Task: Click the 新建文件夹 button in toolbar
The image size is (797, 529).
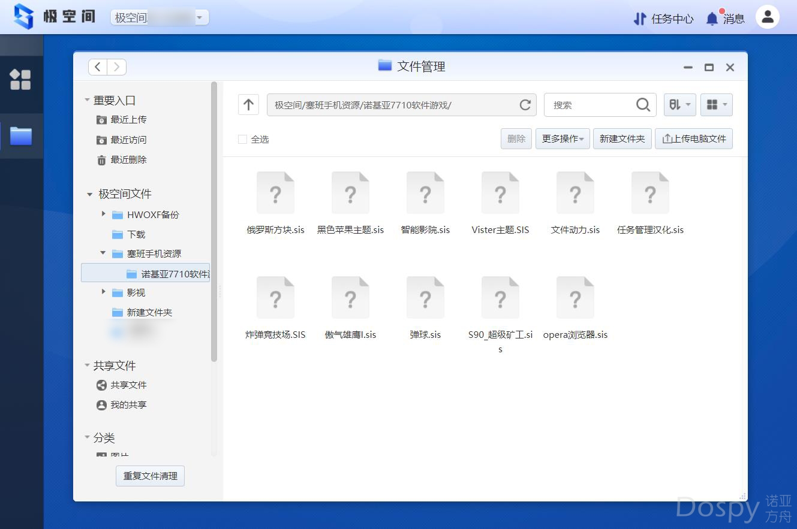Action: point(622,139)
